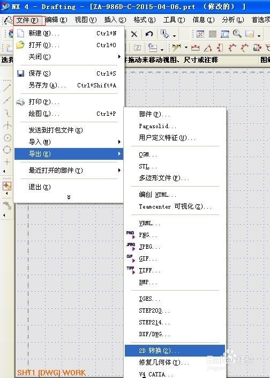
Task: Choose 新建(N) from File menu
Action: 69,33
